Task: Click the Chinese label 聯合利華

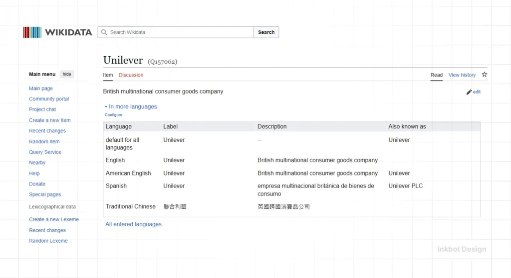Action: (175, 206)
